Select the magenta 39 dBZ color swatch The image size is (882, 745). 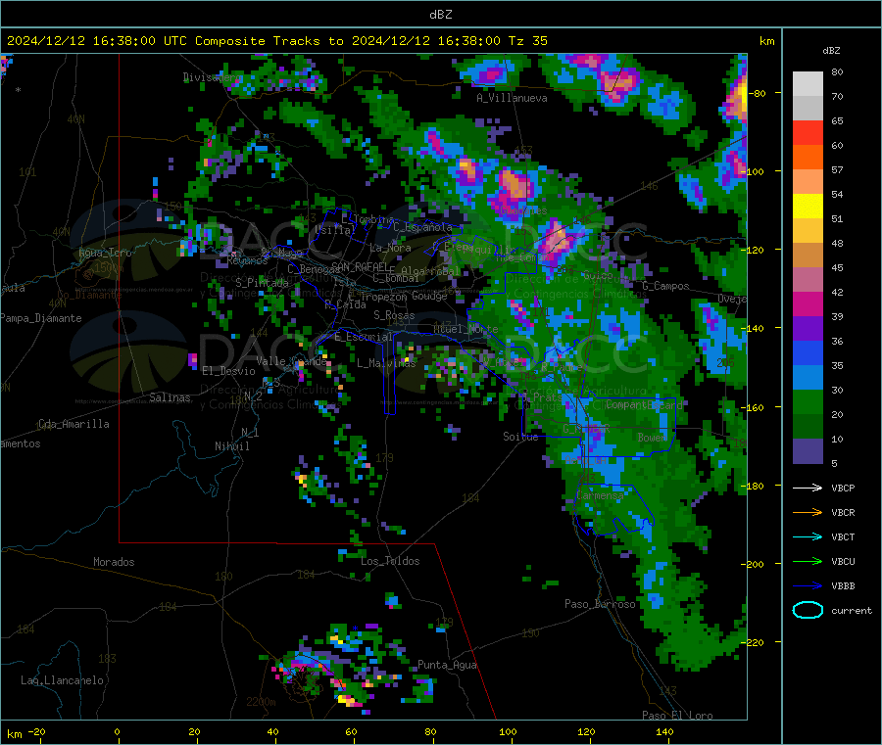808,303
